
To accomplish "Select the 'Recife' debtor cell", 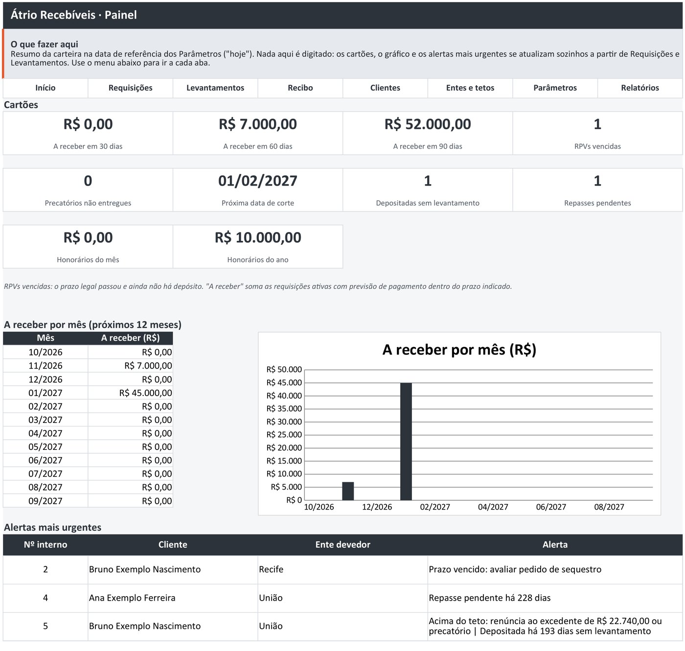I will click(343, 570).
